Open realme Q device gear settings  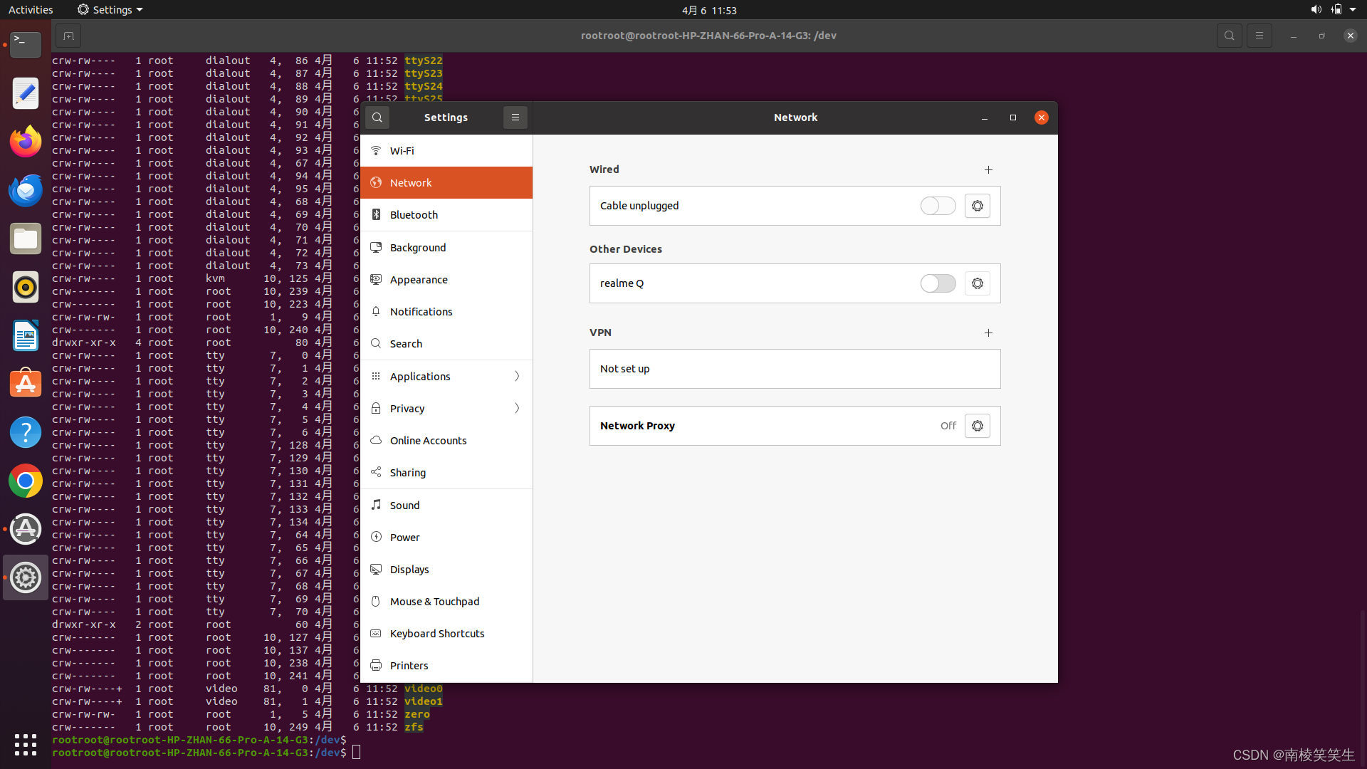click(977, 283)
